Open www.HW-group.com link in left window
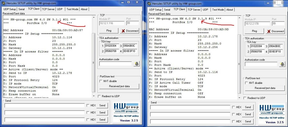The height and width of the screenshot is (127, 288). 126,111
